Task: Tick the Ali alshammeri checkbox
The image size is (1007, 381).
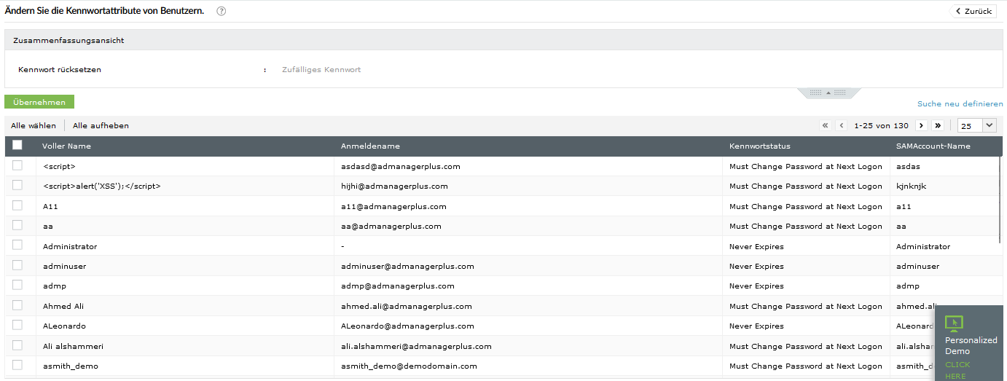Action: (x=17, y=345)
